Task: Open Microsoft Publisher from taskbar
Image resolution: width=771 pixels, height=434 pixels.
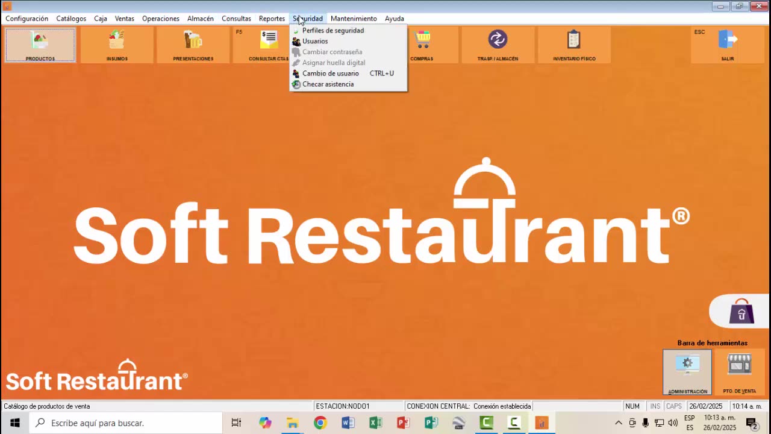Action: (x=431, y=423)
